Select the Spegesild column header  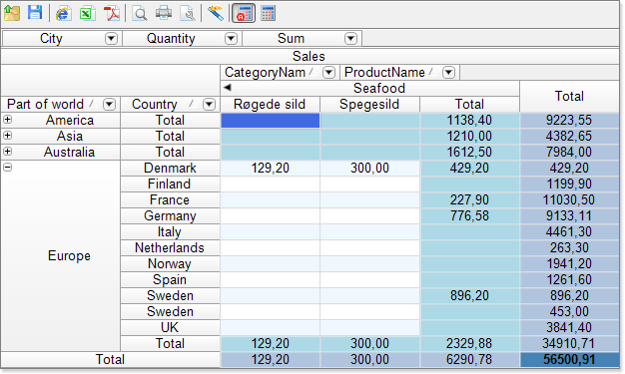[369, 105]
